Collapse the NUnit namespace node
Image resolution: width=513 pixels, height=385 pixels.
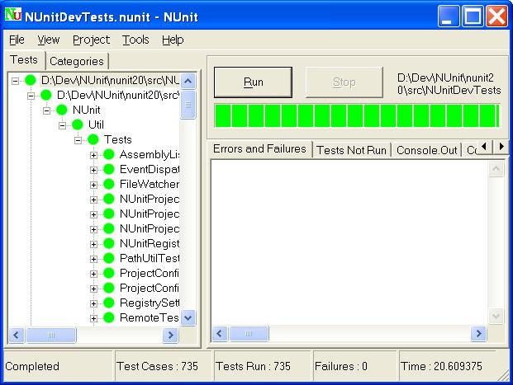click(x=46, y=110)
